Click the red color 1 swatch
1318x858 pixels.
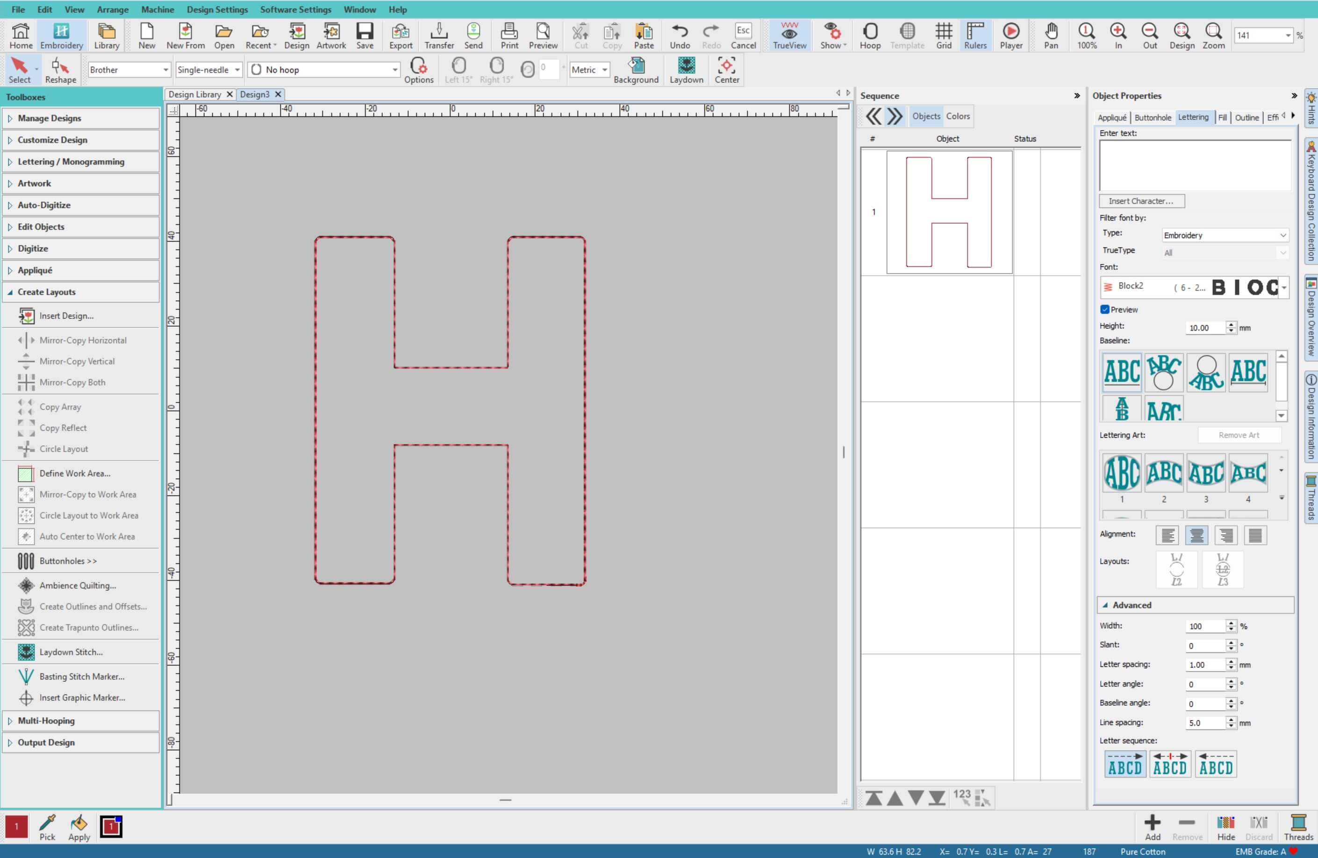(x=16, y=826)
